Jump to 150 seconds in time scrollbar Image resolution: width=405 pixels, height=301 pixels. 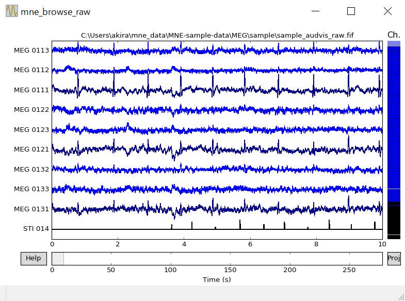231,258
